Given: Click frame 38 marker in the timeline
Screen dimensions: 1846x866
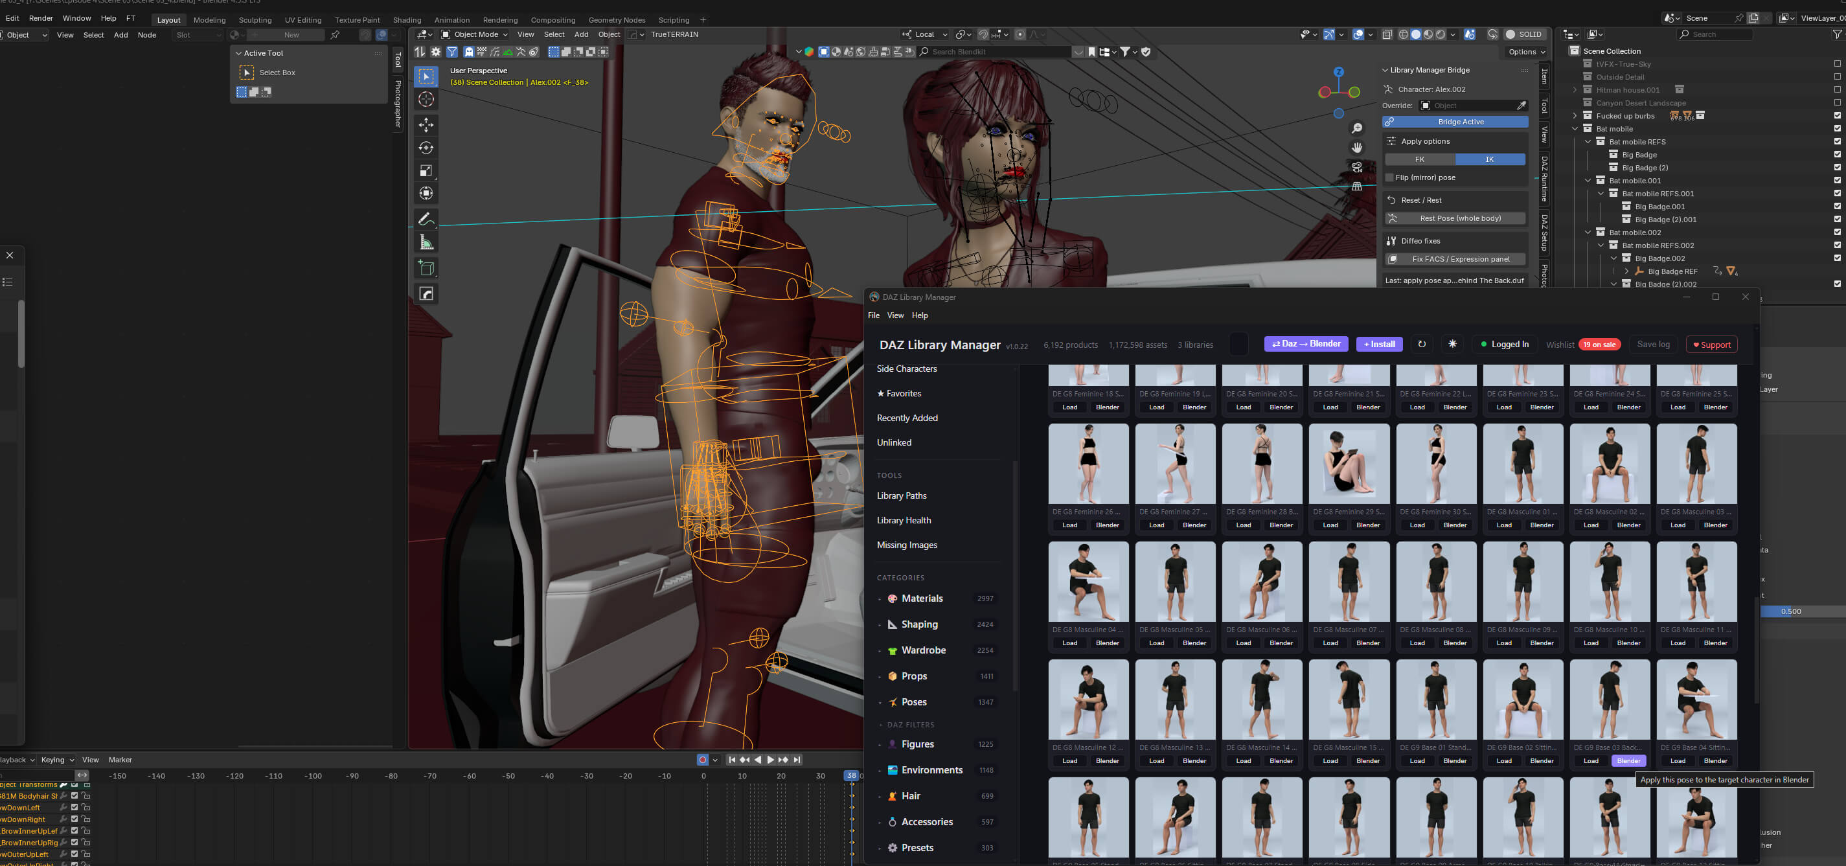Looking at the screenshot, I should [850, 776].
